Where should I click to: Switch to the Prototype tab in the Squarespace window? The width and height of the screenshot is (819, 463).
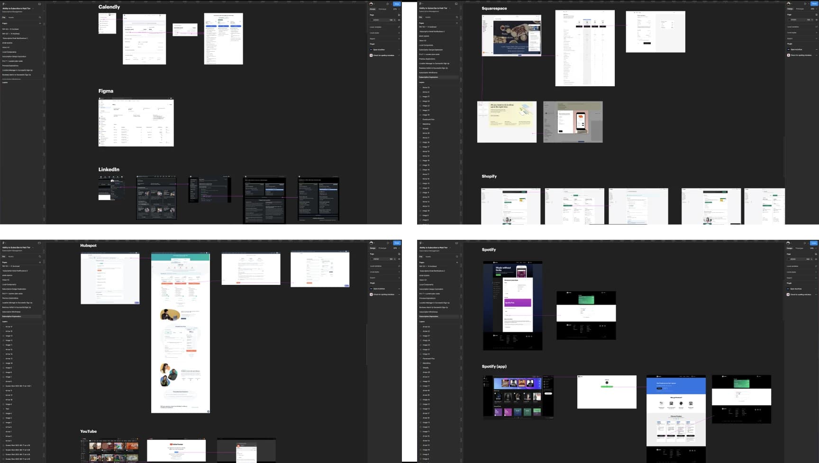pyautogui.click(x=800, y=9)
